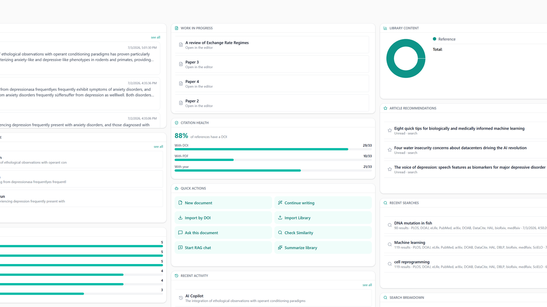Click the Start RAG chat message icon
Viewport: 547px width, 307px height.
[x=180, y=248]
